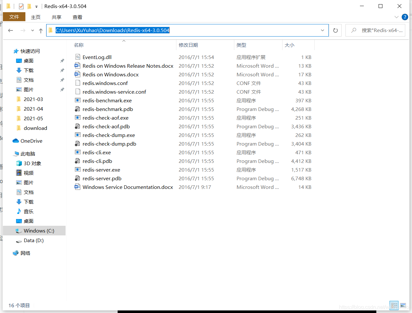Image resolution: width=412 pixels, height=313 pixels.
Task: Click OneDrive in the navigation pane
Action: tap(31, 141)
